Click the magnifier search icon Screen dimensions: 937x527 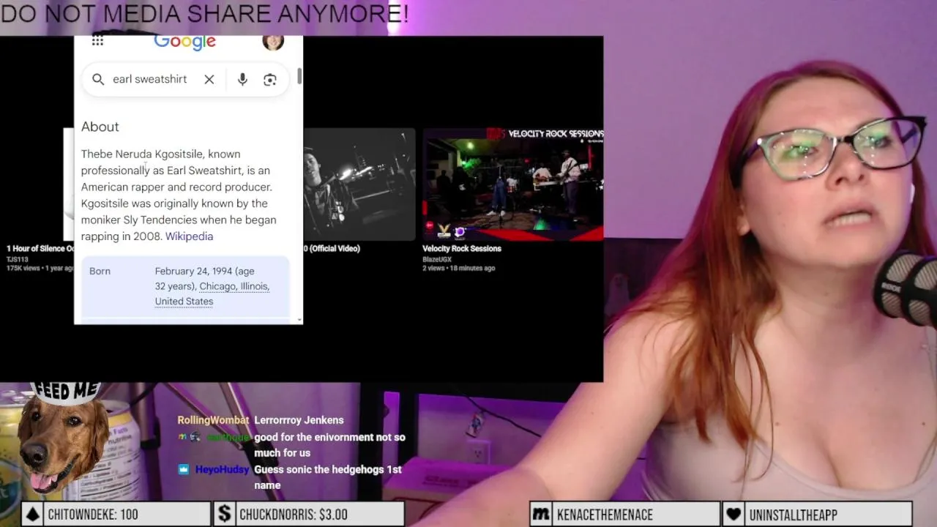[98, 79]
